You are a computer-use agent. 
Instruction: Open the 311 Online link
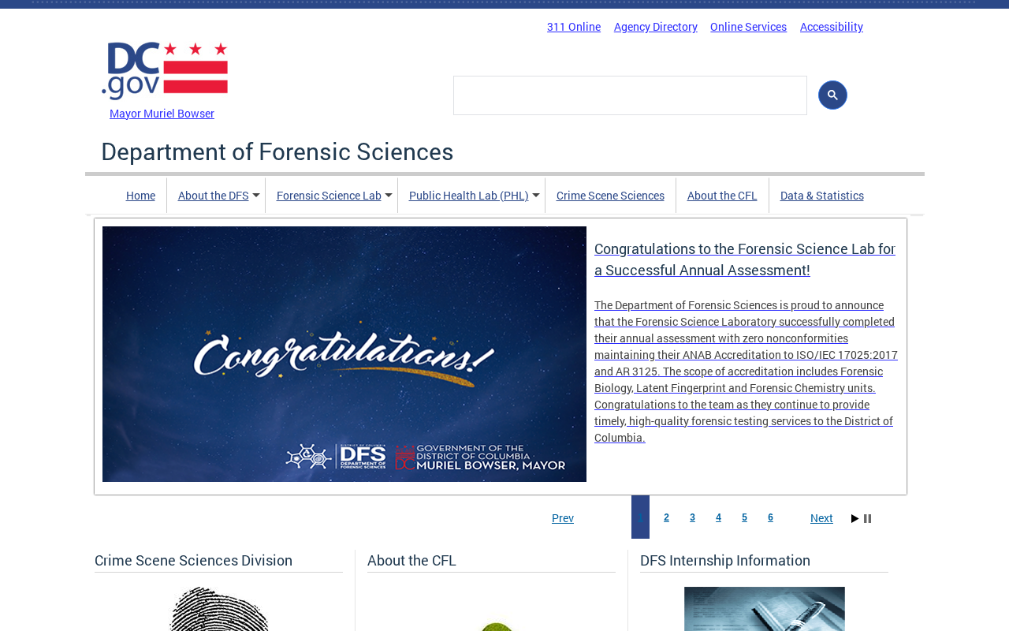[574, 27]
